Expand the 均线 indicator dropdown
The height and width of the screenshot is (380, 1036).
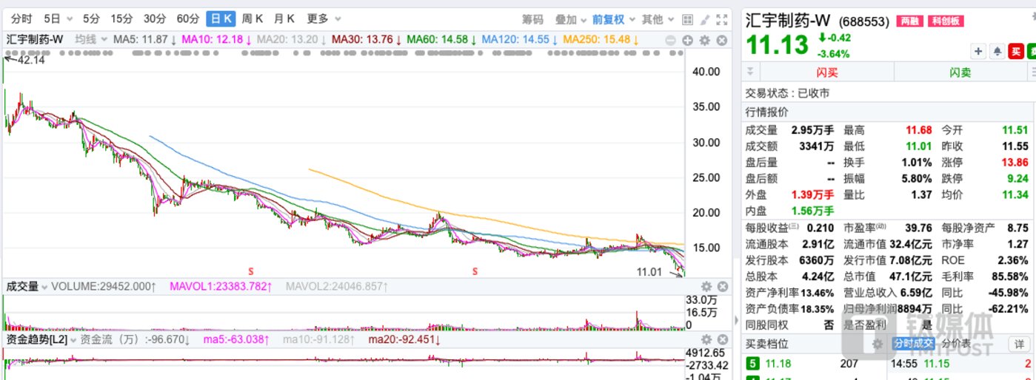(x=92, y=40)
